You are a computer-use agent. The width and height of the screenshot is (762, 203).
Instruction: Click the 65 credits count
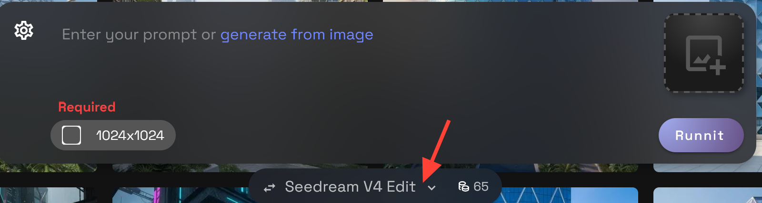(x=481, y=186)
